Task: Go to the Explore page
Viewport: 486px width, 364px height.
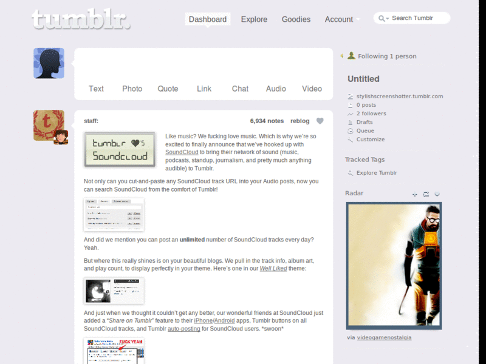Action: tap(254, 19)
